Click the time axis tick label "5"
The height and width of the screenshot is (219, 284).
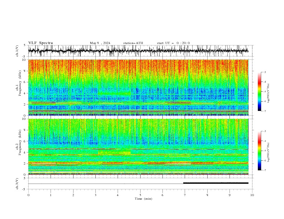click(140, 195)
